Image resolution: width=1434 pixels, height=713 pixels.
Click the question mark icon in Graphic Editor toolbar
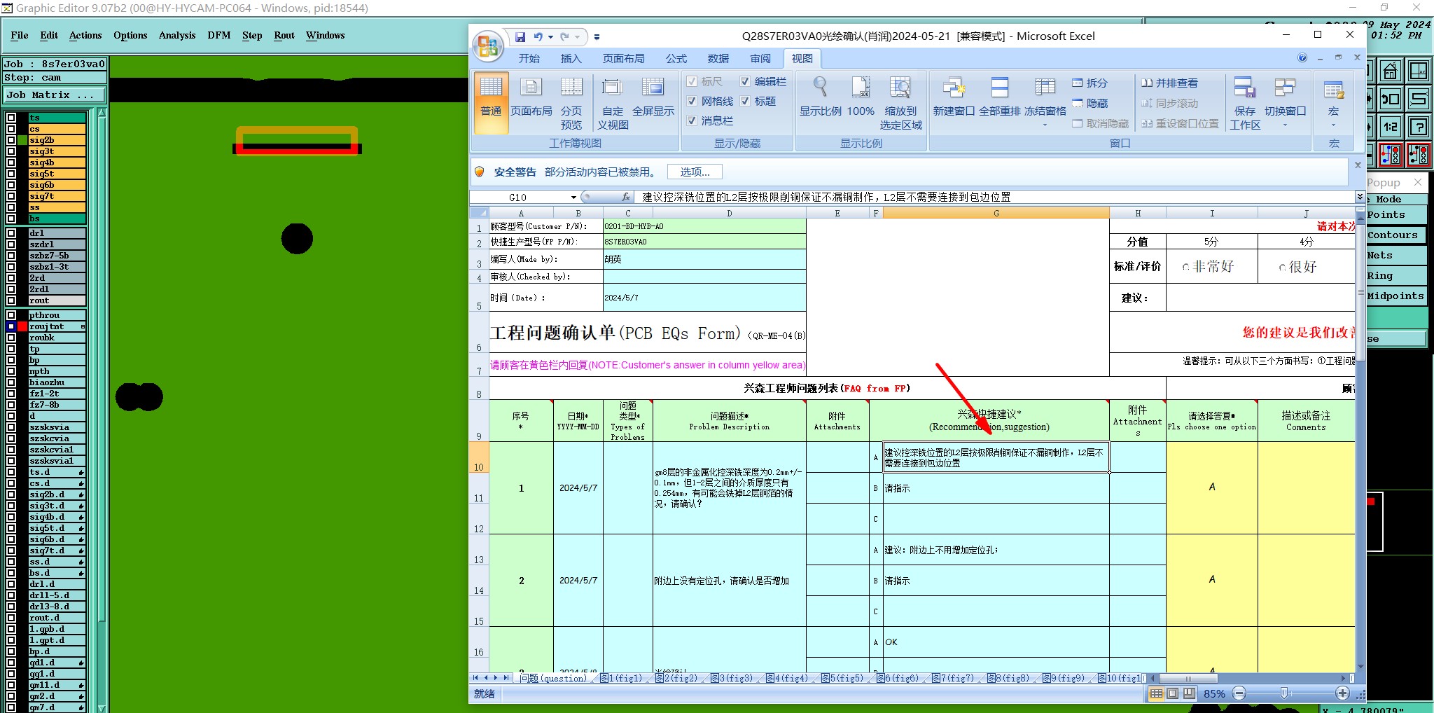[x=1419, y=127]
